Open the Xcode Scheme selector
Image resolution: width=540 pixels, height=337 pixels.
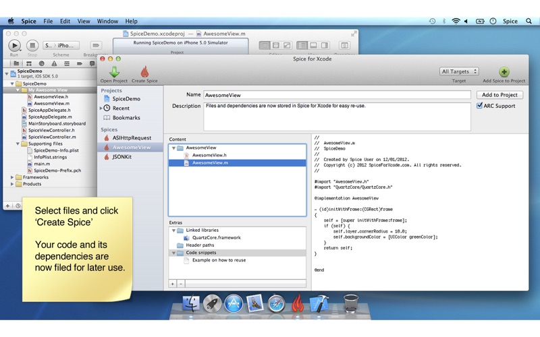[61, 45]
